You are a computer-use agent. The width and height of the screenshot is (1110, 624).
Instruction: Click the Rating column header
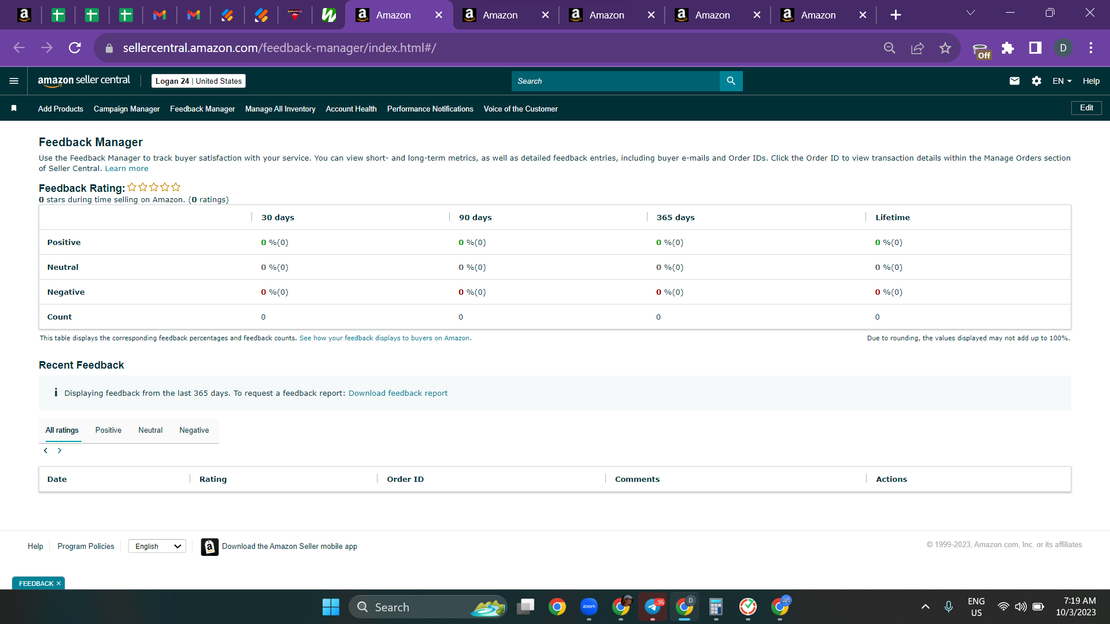(x=213, y=480)
